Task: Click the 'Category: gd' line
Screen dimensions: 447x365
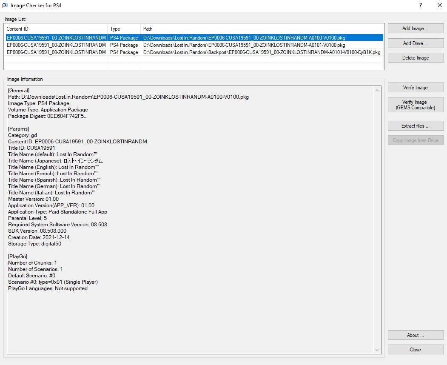Action: (x=23, y=135)
